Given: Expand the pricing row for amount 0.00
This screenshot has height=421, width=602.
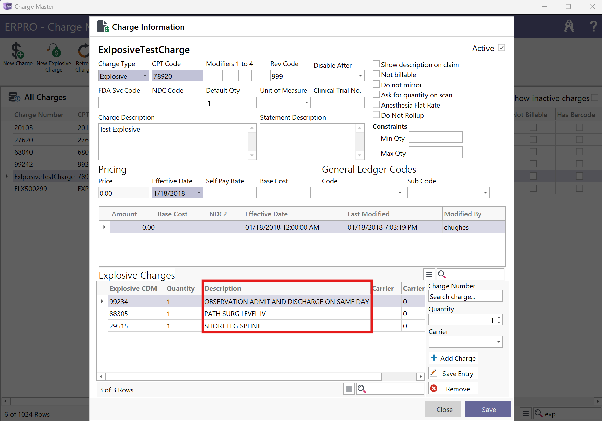Looking at the screenshot, I should [104, 227].
